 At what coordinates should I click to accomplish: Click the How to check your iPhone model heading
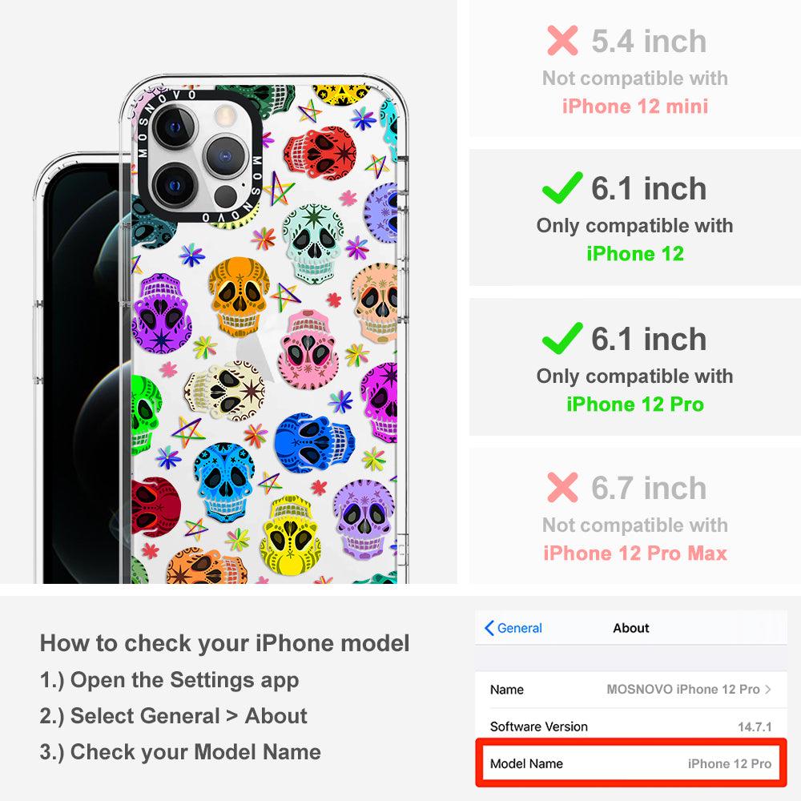tap(225, 643)
